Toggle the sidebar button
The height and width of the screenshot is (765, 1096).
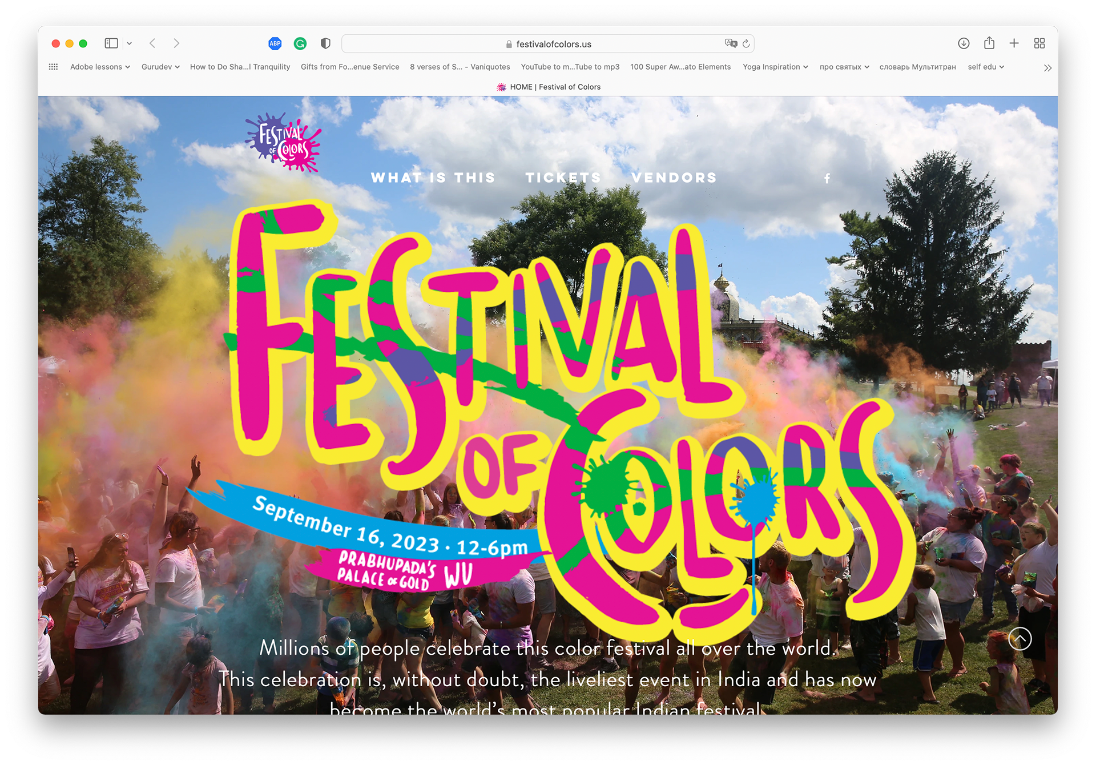111,43
